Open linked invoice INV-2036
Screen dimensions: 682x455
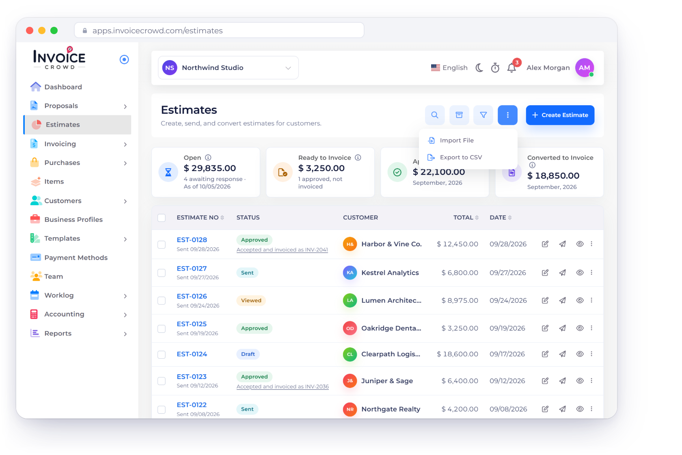pyautogui.click(x=283, y=387)
